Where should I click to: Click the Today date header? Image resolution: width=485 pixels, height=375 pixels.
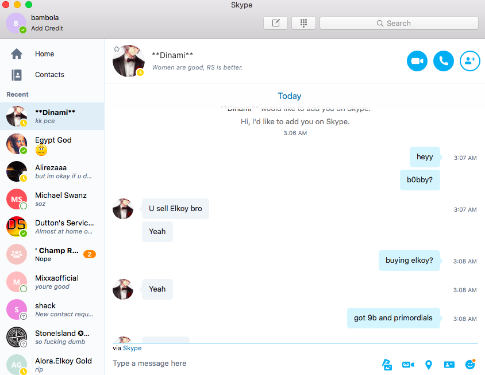coord(290,96)
